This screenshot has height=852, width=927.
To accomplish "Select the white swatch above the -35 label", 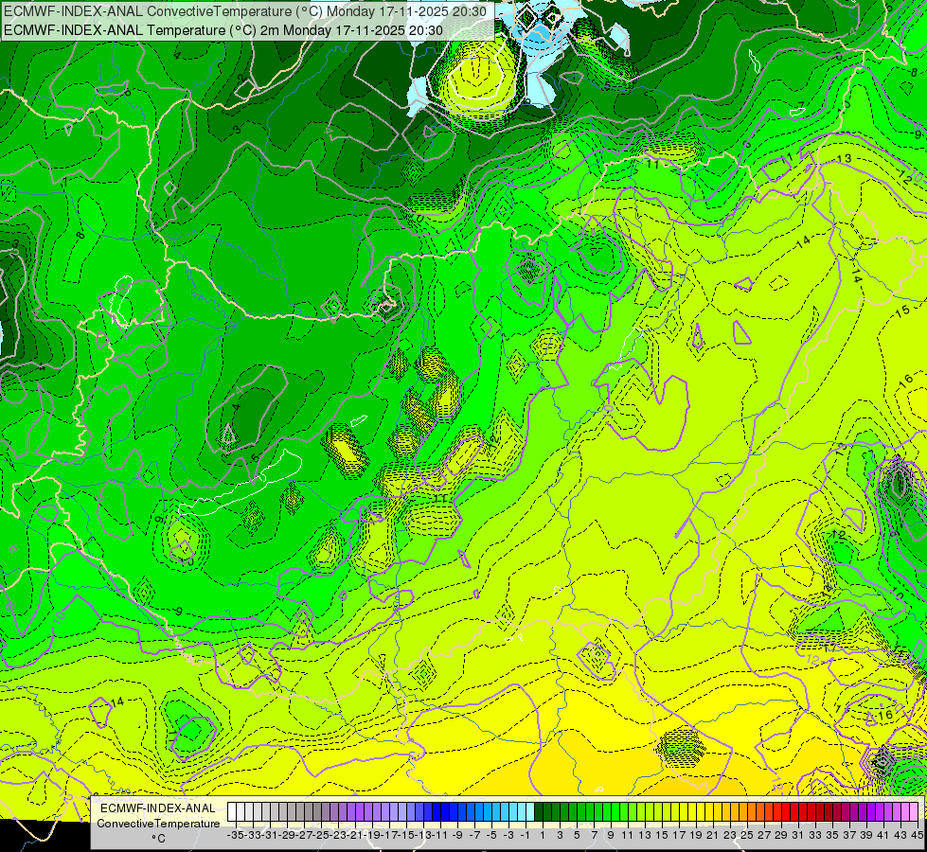I will tap(232, 811).
